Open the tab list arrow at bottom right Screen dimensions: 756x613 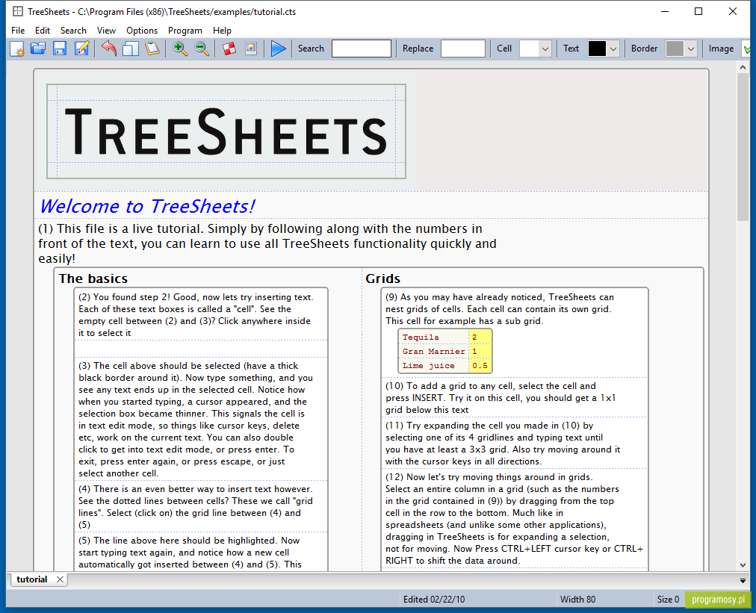coord(743,581)
